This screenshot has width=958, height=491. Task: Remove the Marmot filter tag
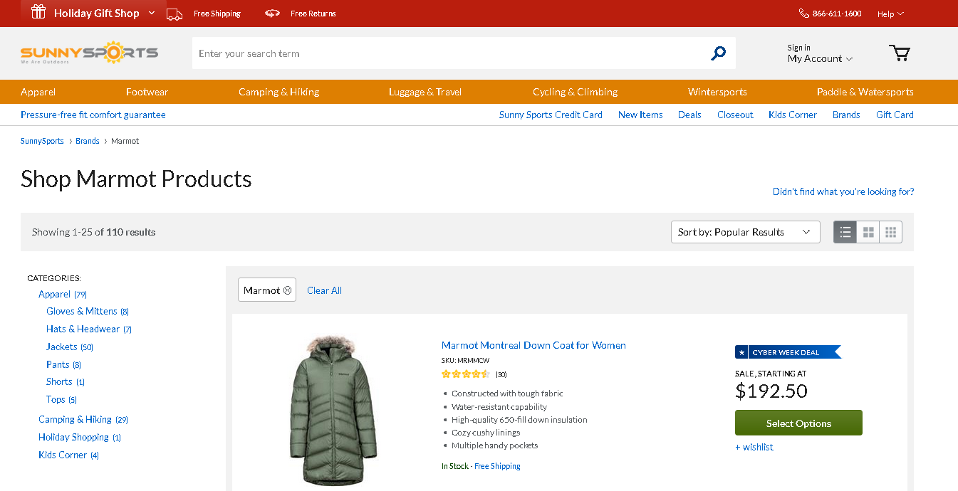point(287,290)
